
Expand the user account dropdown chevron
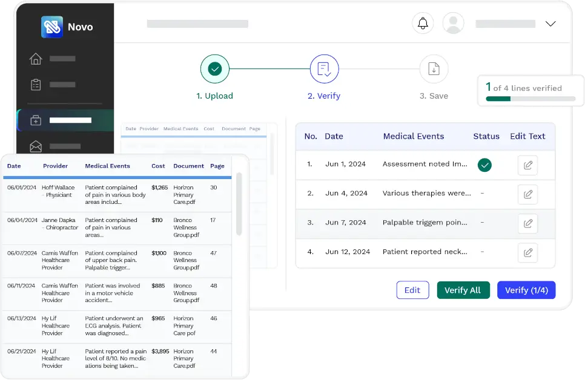(x=550, y=24)
